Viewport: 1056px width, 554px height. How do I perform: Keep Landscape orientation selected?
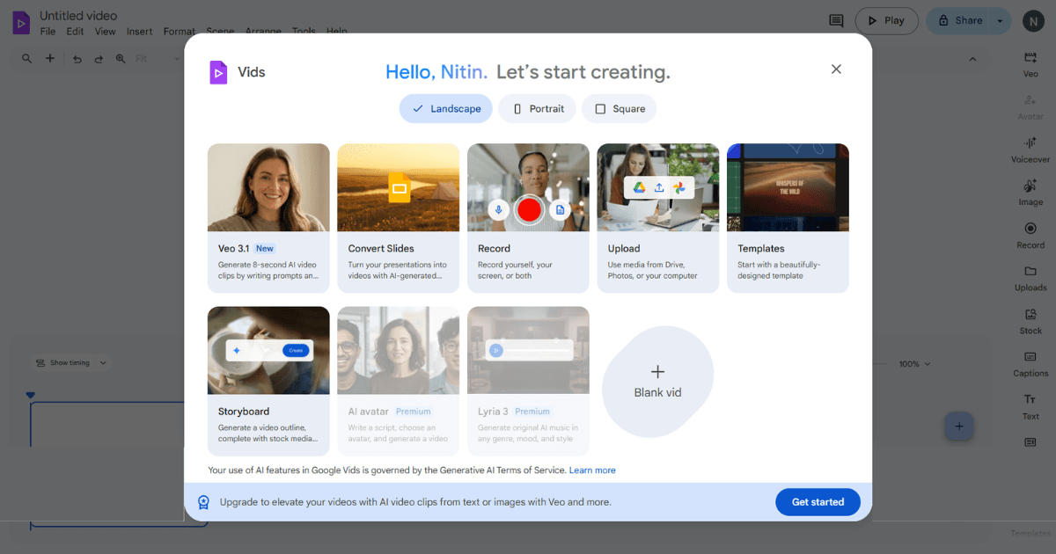(445, 108)
